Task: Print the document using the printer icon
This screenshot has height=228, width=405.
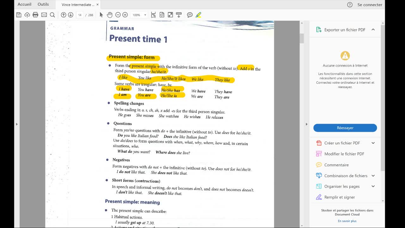Action: 35,15
